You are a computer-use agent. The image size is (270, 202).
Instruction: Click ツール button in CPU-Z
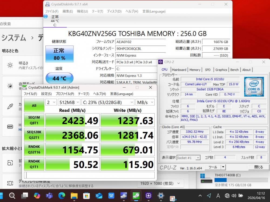tap(213, 167)
